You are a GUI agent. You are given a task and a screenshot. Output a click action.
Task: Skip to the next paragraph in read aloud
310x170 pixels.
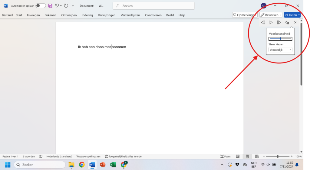pyautogui.click(x=279, y=22)
